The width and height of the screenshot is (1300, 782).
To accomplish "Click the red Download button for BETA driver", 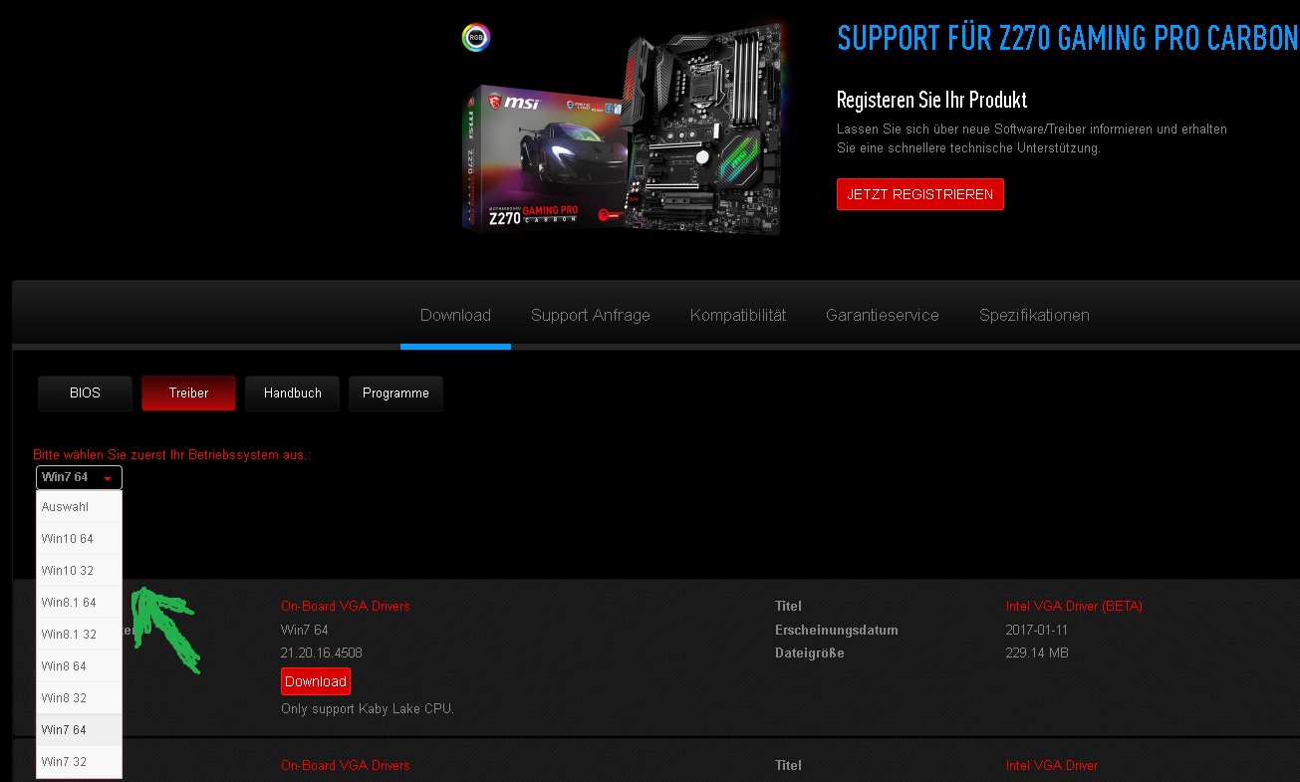I will coord(316,681).
